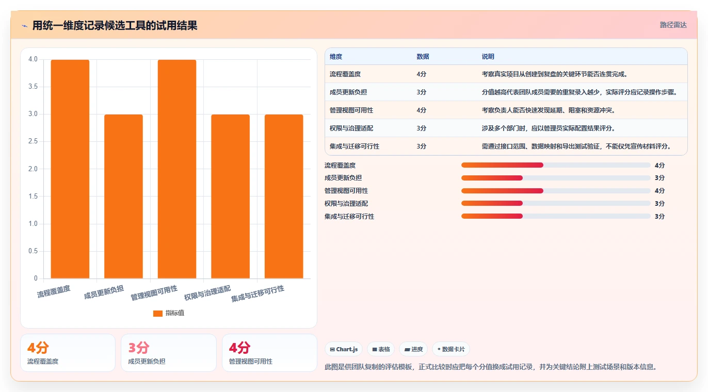Click the description starting 需通过接口范围

coord(577,146)
